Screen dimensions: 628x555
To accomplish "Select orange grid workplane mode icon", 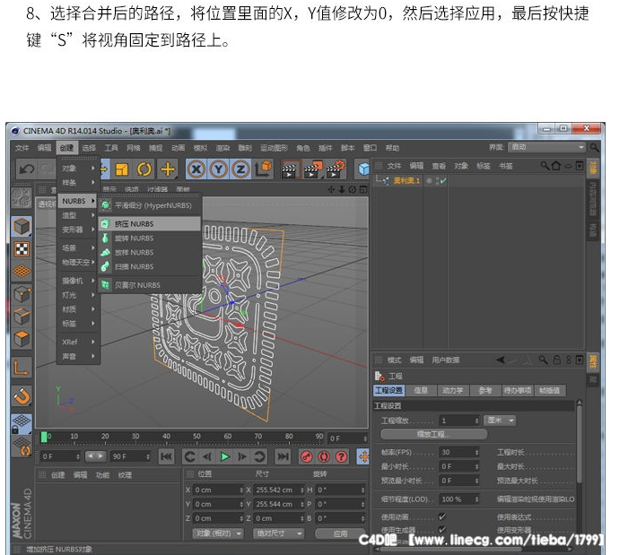I will click(22, 272).
